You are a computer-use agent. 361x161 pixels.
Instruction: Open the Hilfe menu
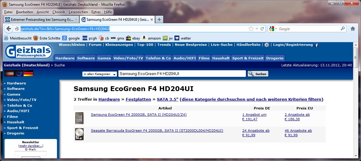pos(108,12)
